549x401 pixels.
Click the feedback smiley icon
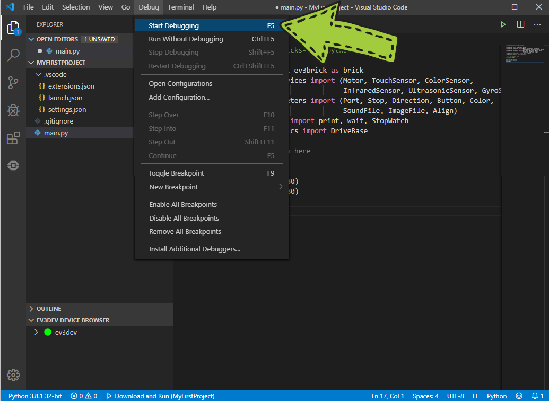tap(519, 396)
